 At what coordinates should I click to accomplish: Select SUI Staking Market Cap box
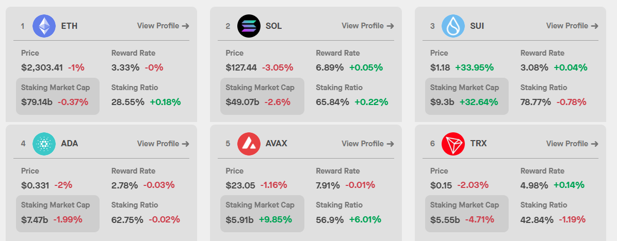[x=467, y=96]
